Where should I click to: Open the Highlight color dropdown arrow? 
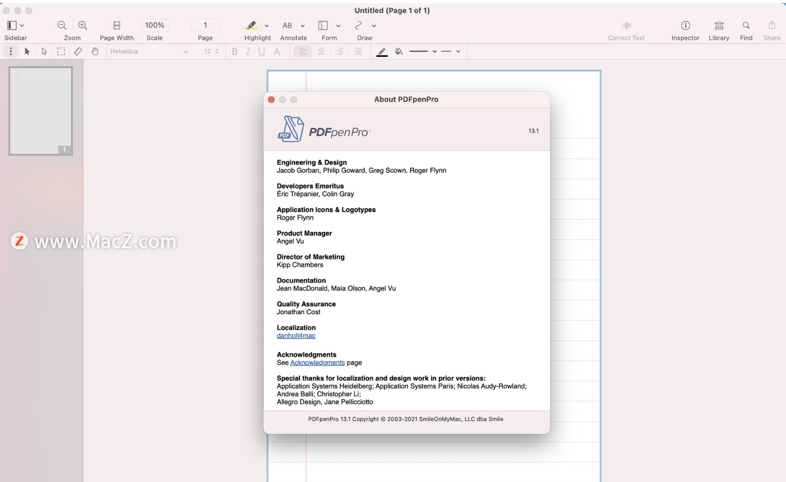[x=267, y=26]
